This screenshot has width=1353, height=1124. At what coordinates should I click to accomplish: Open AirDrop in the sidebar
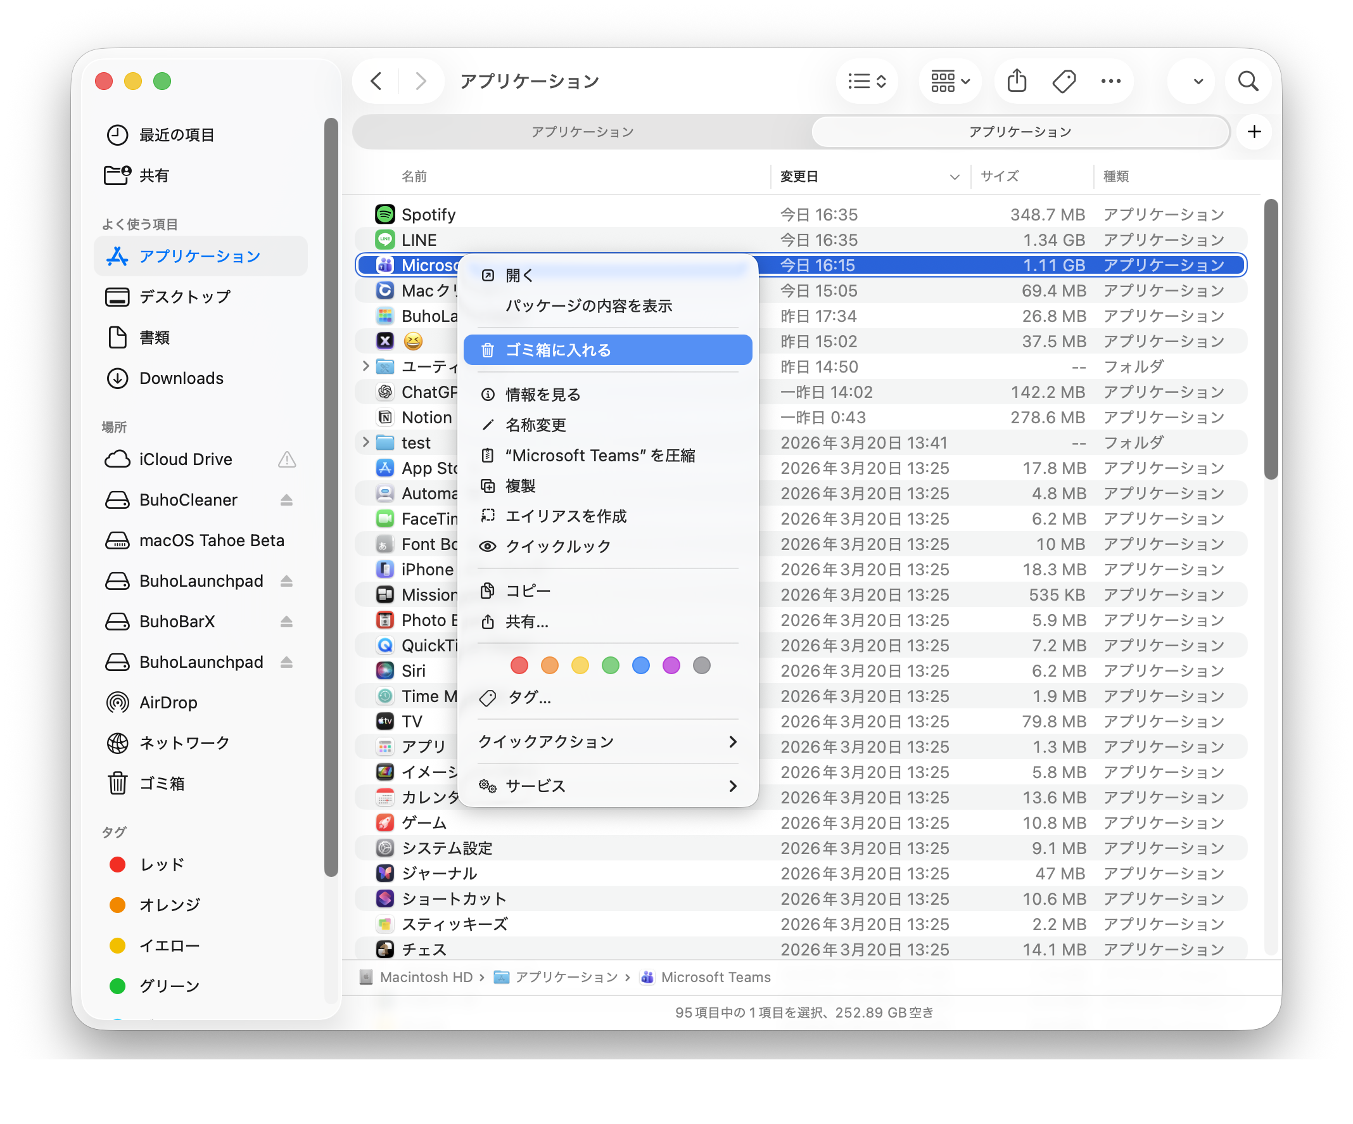click(200, 703)
